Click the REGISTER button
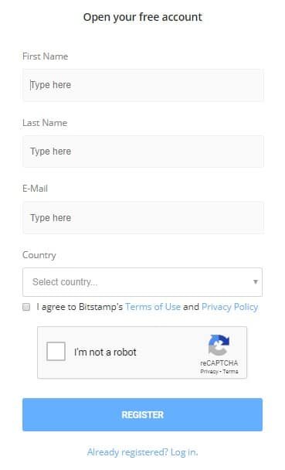 coord(142,415)
